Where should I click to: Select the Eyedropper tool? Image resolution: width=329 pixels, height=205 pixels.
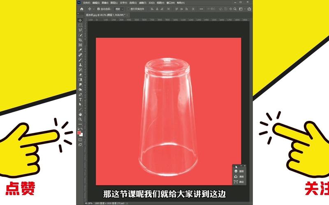point(80,50)
